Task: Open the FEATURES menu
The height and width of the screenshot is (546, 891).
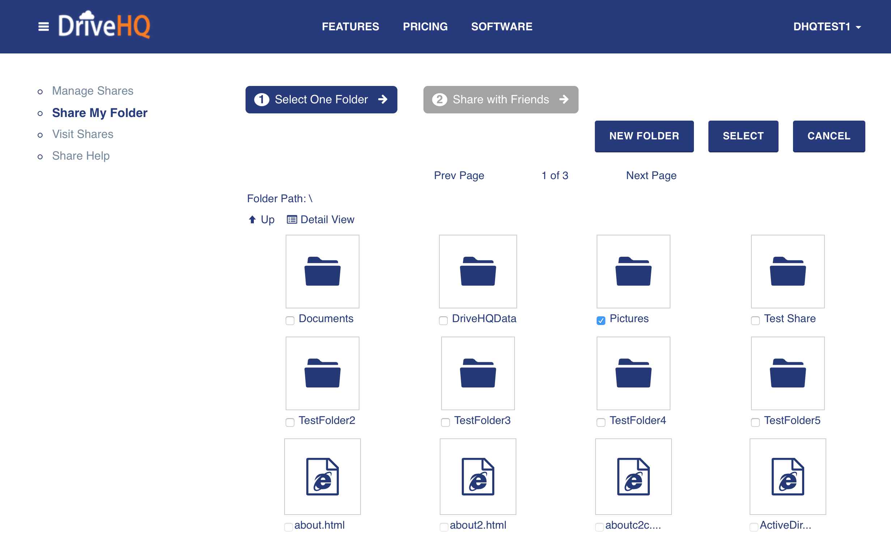Action: (350, 27)
